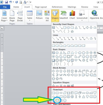
Task: Choose the double arrow line in Lines
Action: click(61, 39)
